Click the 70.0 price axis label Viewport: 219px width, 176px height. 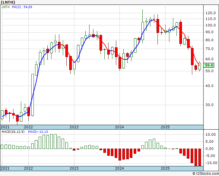pyautogui.click(x=210, y=49)
